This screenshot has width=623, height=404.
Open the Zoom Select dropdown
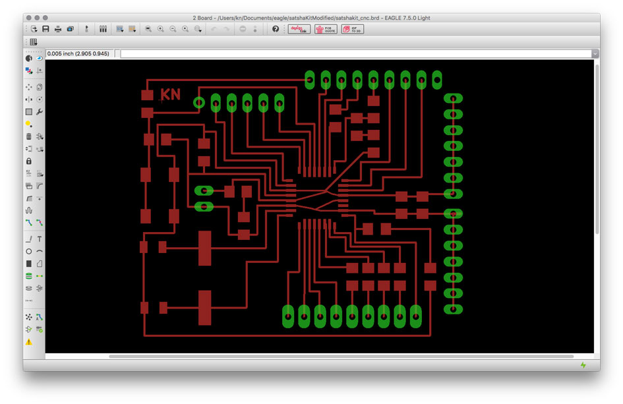point(198,29)
